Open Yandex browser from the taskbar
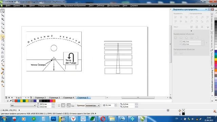Screen dimensions: 217x122 [73, 119]
